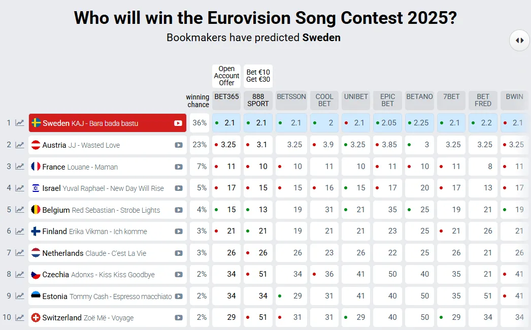531x330 pixels.
Task: View Belgium's odds trend graph icon
Action: click(20, 210)
